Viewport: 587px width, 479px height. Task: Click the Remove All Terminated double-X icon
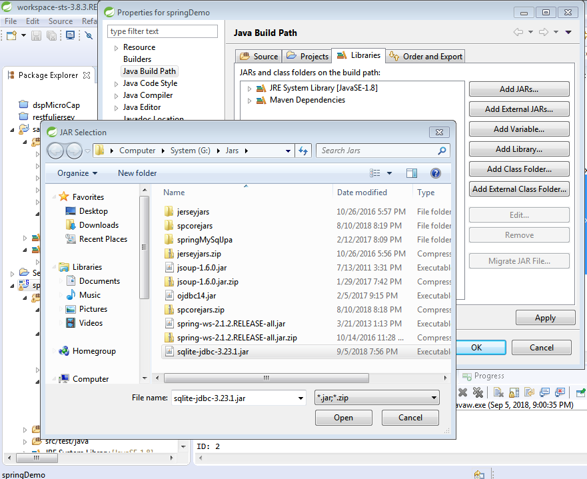coord(476,392)
